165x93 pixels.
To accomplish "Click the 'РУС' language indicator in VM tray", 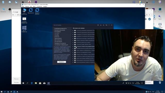I will (133, 83).
